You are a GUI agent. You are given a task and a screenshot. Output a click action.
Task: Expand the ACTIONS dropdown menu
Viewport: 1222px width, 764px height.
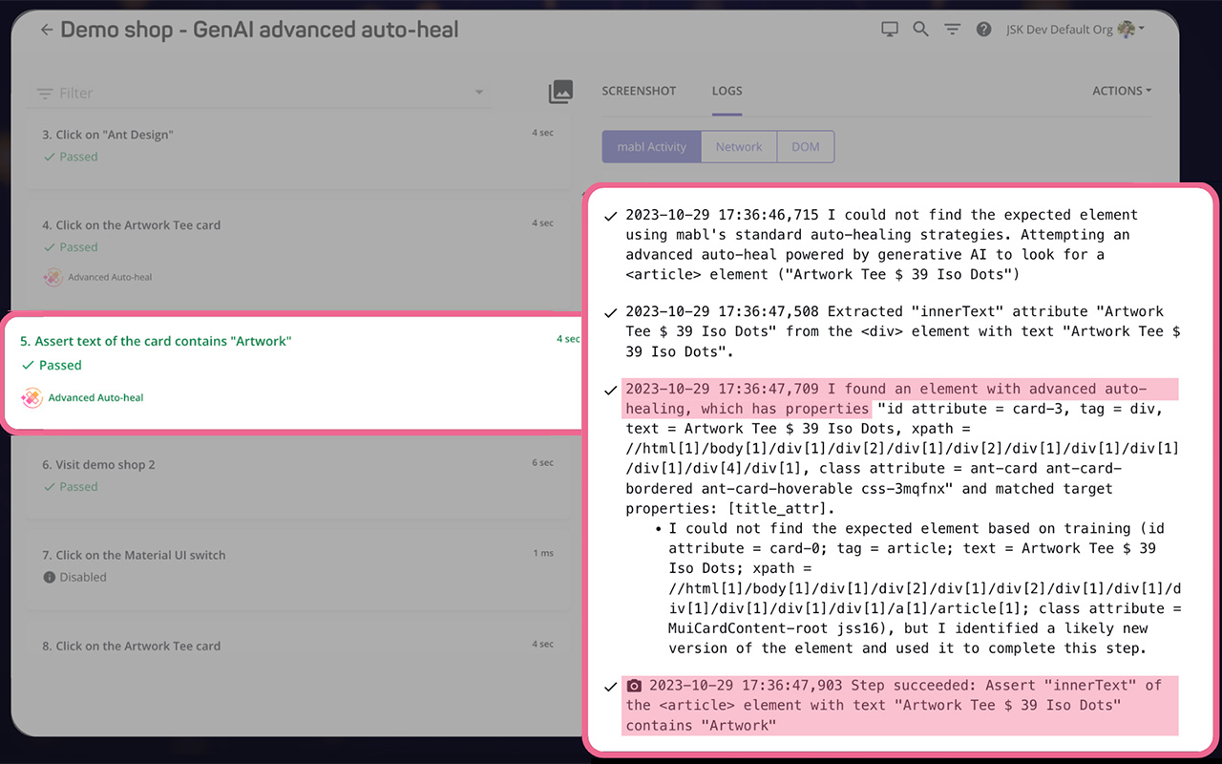[1122, 91]
